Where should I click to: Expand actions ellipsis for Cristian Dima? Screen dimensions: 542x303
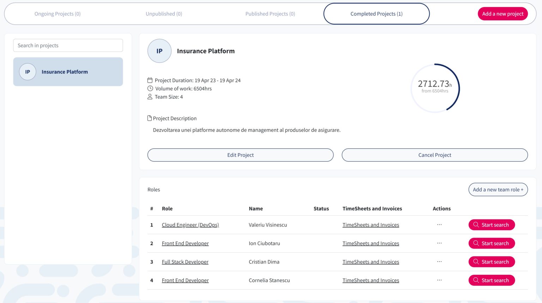pos(439,262)
